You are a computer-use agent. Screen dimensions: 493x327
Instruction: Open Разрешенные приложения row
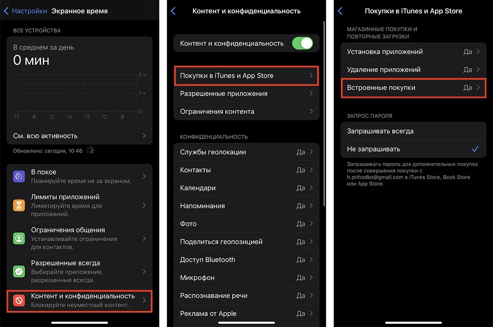point(246,94)
